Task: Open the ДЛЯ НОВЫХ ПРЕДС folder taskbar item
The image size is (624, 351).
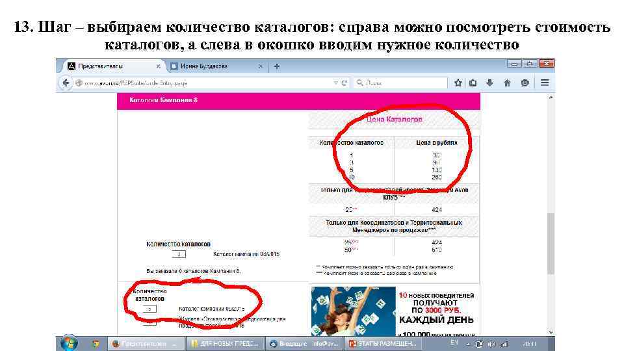Action: coord(225,343)
